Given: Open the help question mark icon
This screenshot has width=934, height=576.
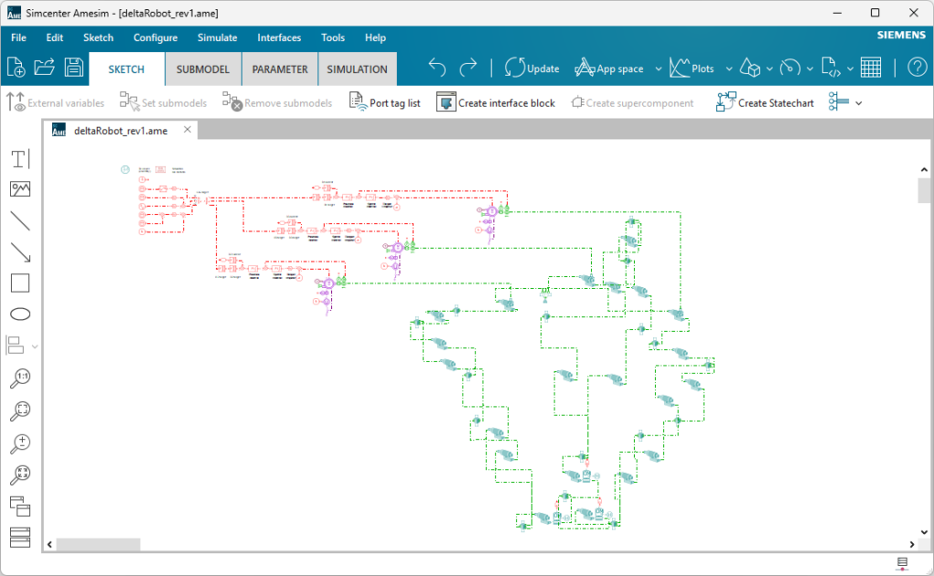Looking at the screenshot, I should [x=916, y=67].
